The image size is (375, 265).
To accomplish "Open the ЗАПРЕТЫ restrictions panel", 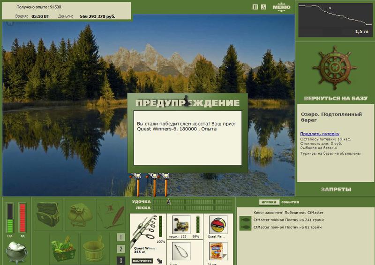I will pyautogui.click(x=336, y=189).
